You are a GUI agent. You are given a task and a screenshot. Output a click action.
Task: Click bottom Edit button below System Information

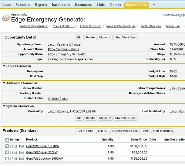point(79,118)
